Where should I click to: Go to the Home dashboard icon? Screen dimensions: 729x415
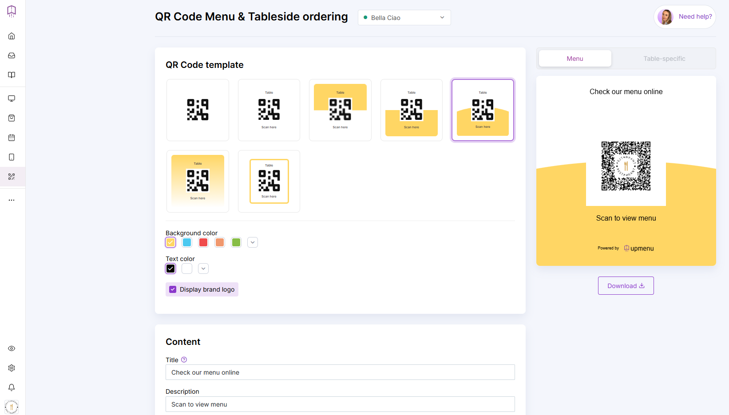(x=12, y=36)
